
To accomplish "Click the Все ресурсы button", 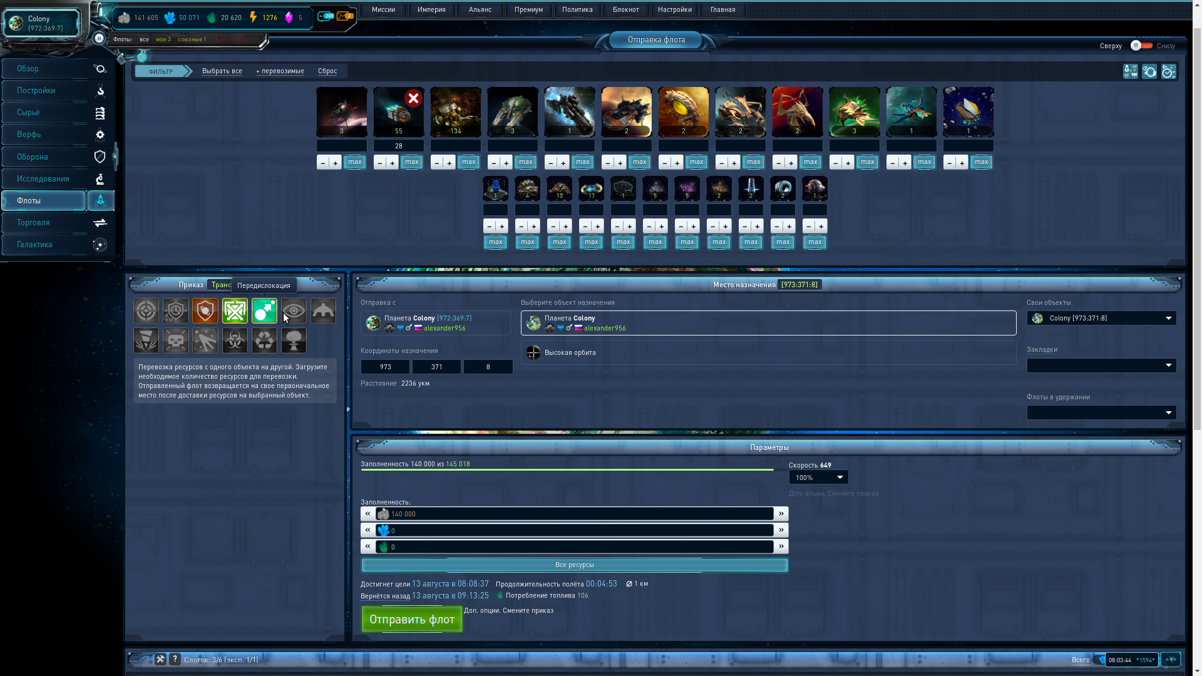I will pos(574,565).
